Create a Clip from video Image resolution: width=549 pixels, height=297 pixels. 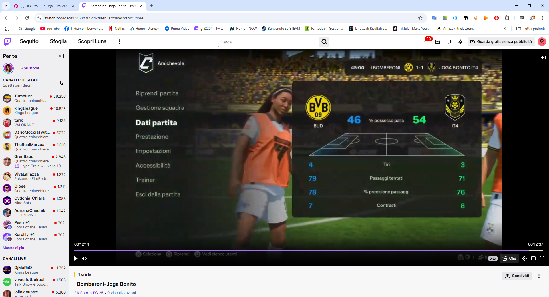509,258
